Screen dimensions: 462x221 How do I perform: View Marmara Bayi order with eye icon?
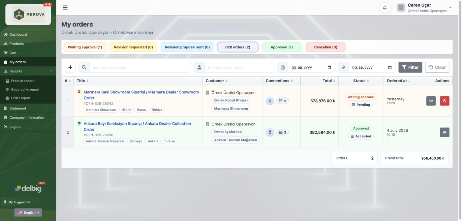[431, 101]
